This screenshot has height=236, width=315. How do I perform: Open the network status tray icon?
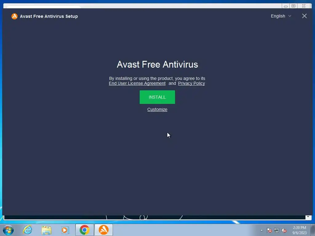pyautogui.click(x=277, y=230)
